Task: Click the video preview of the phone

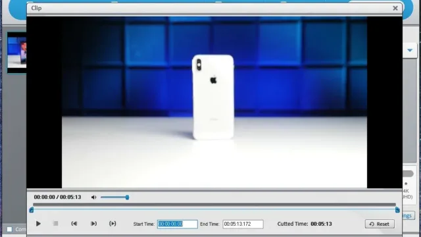Action: [x=214, y=103]
